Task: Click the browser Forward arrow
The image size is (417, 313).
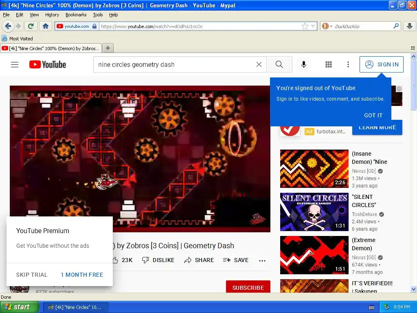Action: (18, 26)
